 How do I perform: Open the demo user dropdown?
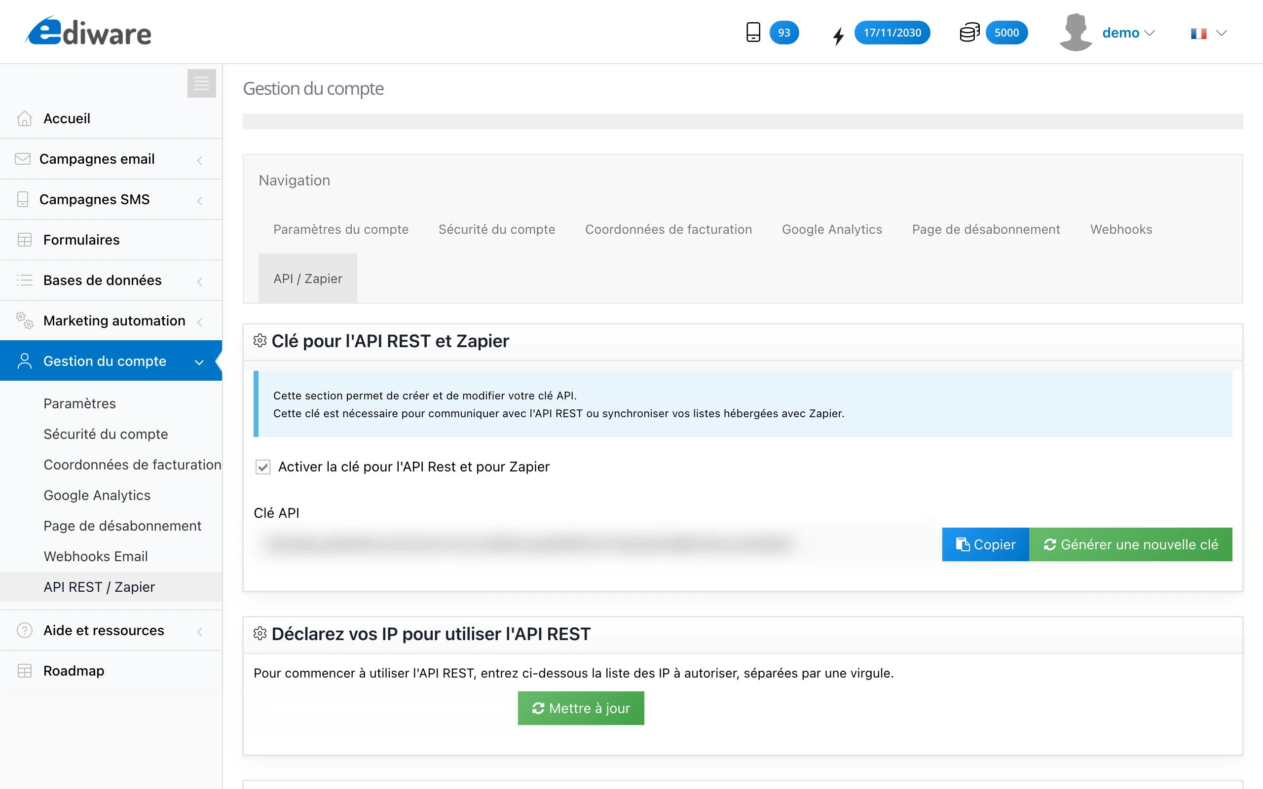click(x=1128, y=33)
